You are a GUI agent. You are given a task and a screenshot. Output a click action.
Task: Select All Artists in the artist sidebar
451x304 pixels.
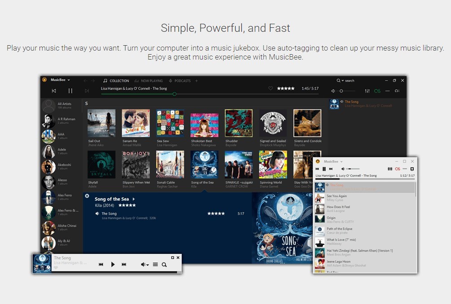(62, 106)
